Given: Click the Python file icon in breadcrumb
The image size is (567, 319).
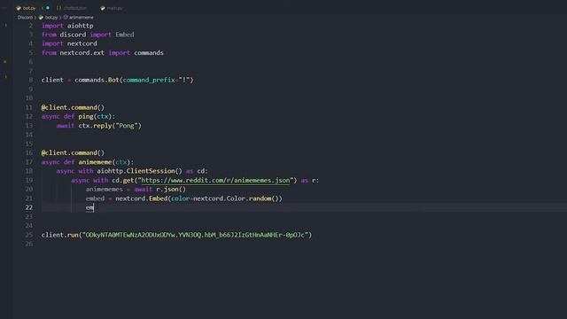Looking at the screenshot, I should pos(41,18).
